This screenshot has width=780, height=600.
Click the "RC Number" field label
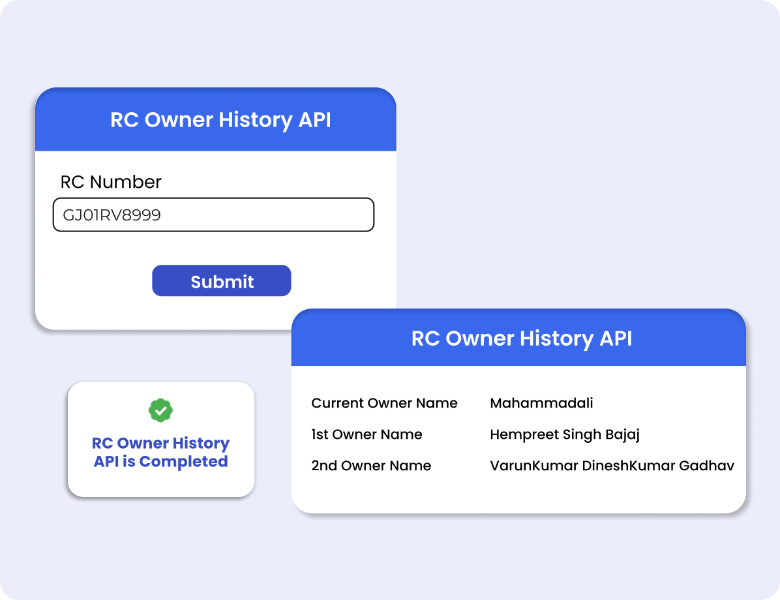click(x=111, y=182)
